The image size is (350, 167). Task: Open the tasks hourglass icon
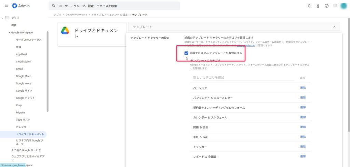(x=318, y=6)
